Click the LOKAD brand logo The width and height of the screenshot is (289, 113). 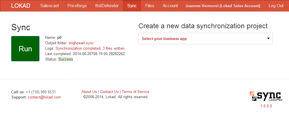tap(21, 6)
